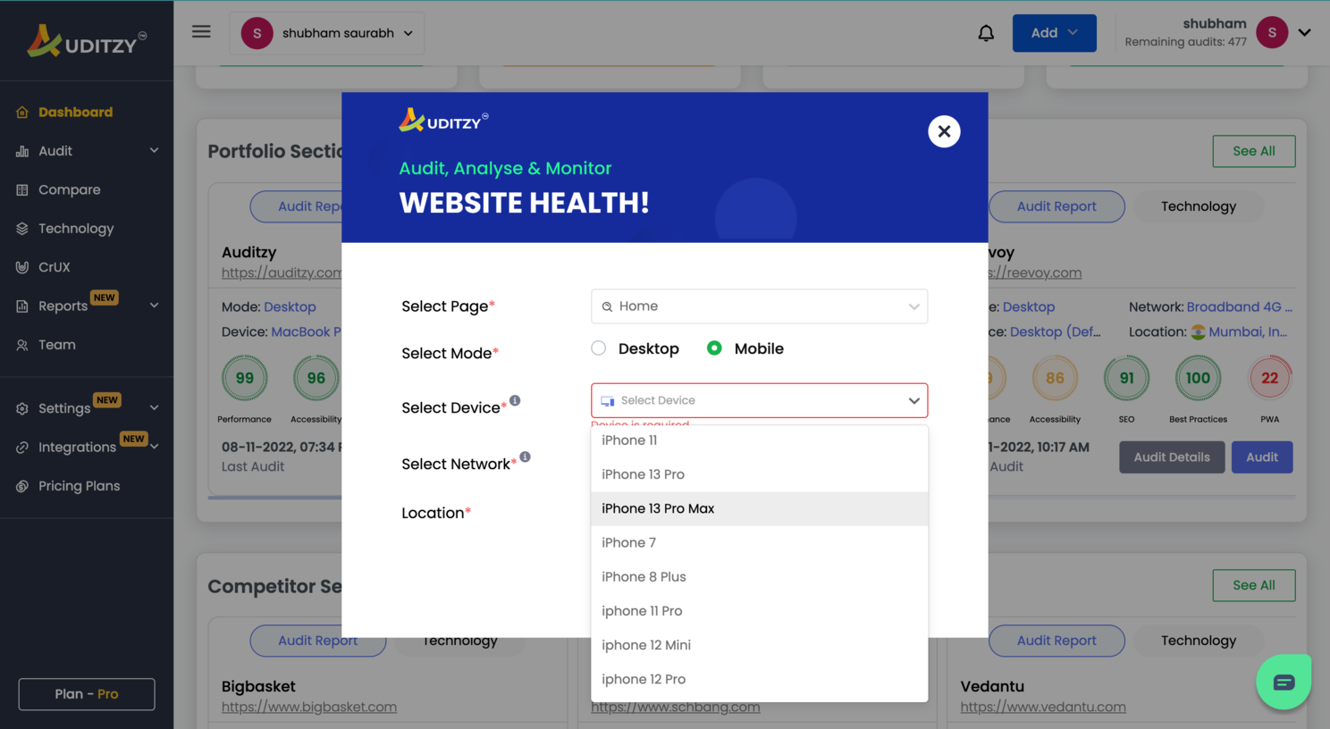
Task: Click the Best Practices score 100 gauge
Action: click(1198, 378)
